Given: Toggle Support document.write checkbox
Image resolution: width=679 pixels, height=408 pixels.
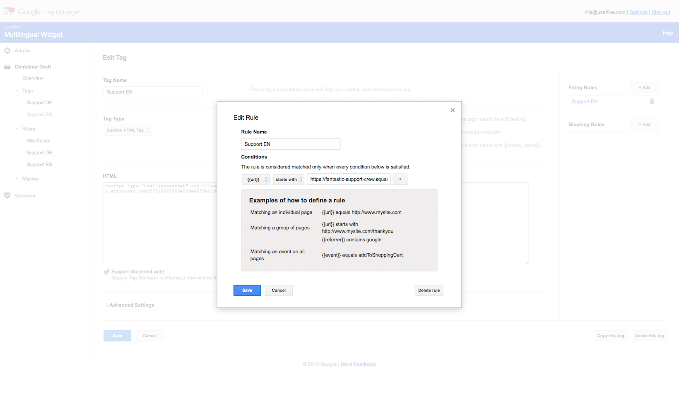Looking at the screenshot, I should 106,272.
